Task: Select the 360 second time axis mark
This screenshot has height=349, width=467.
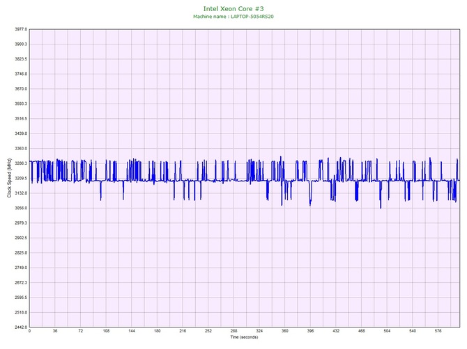Action: coord(285,332)
